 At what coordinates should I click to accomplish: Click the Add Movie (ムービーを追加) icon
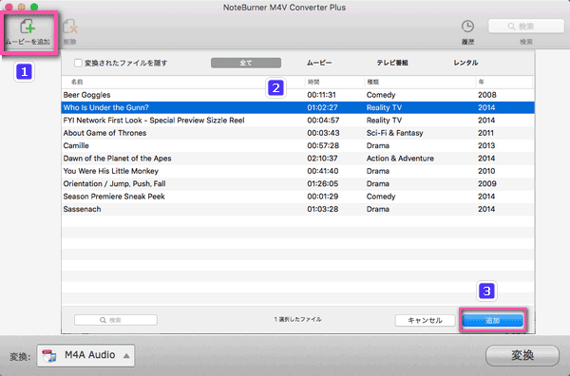pos(28,27)
